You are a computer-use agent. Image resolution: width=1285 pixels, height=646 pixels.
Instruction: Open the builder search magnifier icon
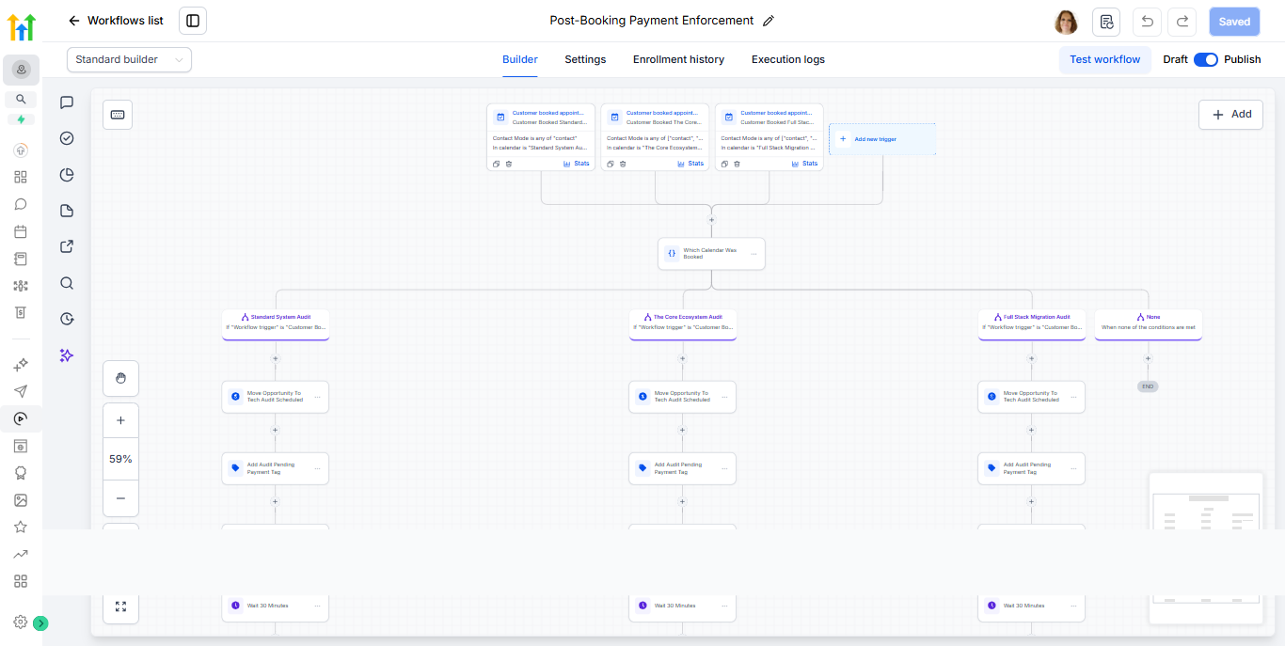click(x=67, y=283)
